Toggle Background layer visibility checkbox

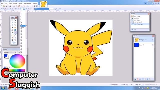click(153, 40)
